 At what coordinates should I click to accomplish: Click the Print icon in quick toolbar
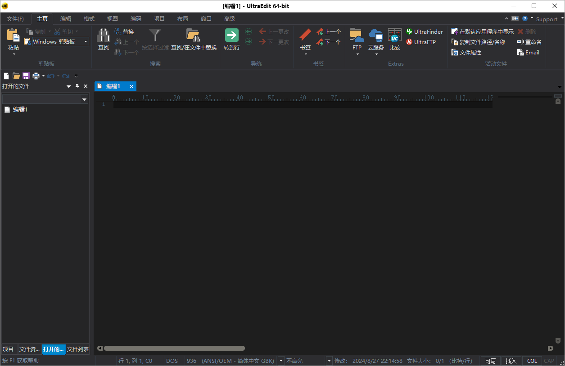36,76
